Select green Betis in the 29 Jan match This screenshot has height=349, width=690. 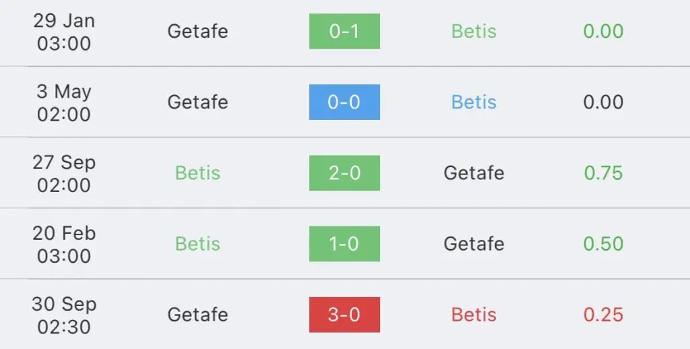pos(474,31)
